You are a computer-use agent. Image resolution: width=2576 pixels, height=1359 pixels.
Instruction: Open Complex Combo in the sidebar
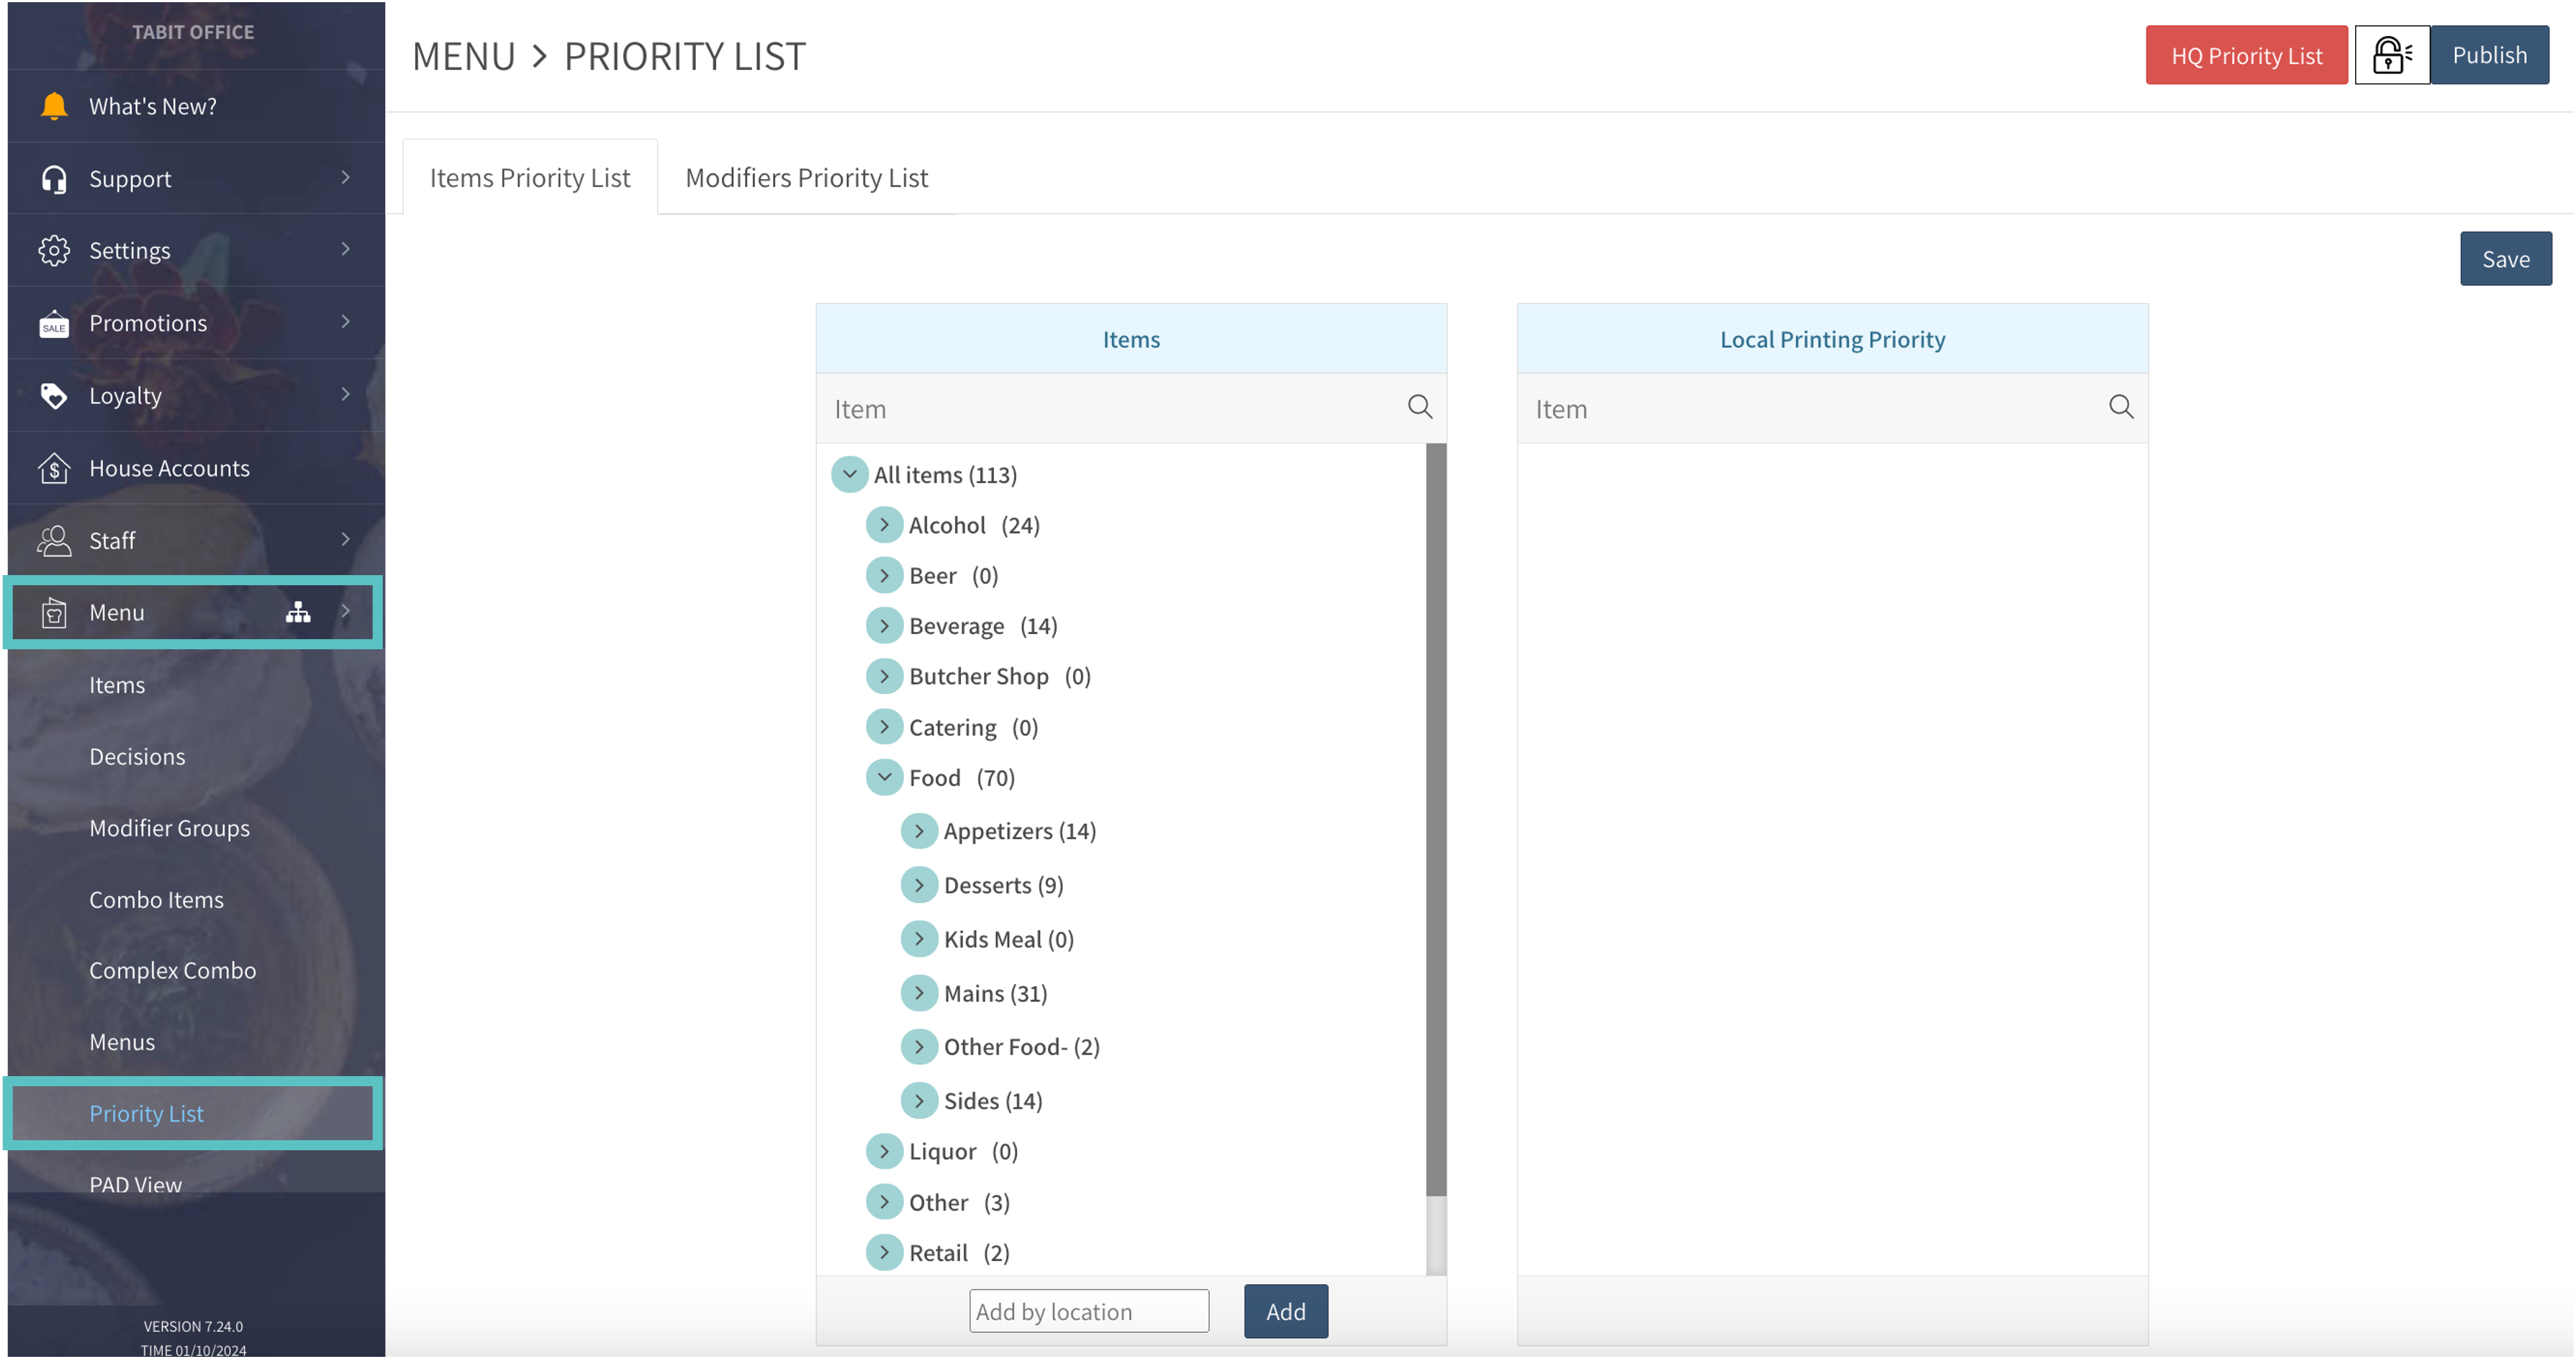172,970
